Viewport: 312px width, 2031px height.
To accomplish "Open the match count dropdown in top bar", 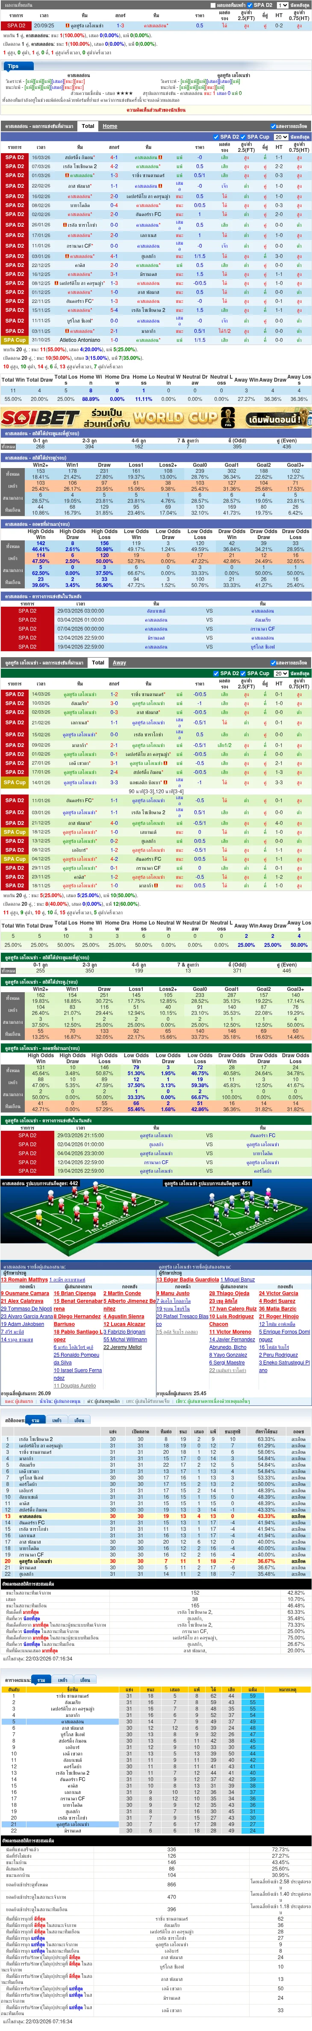I will click(x=282, y=5).
